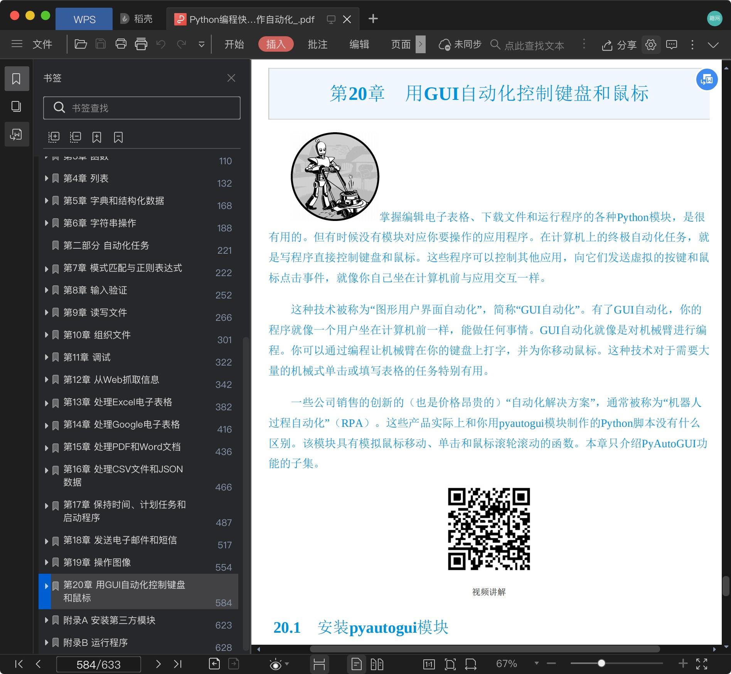Open the hamburger menu next to 文件

(x=17, y=44)
